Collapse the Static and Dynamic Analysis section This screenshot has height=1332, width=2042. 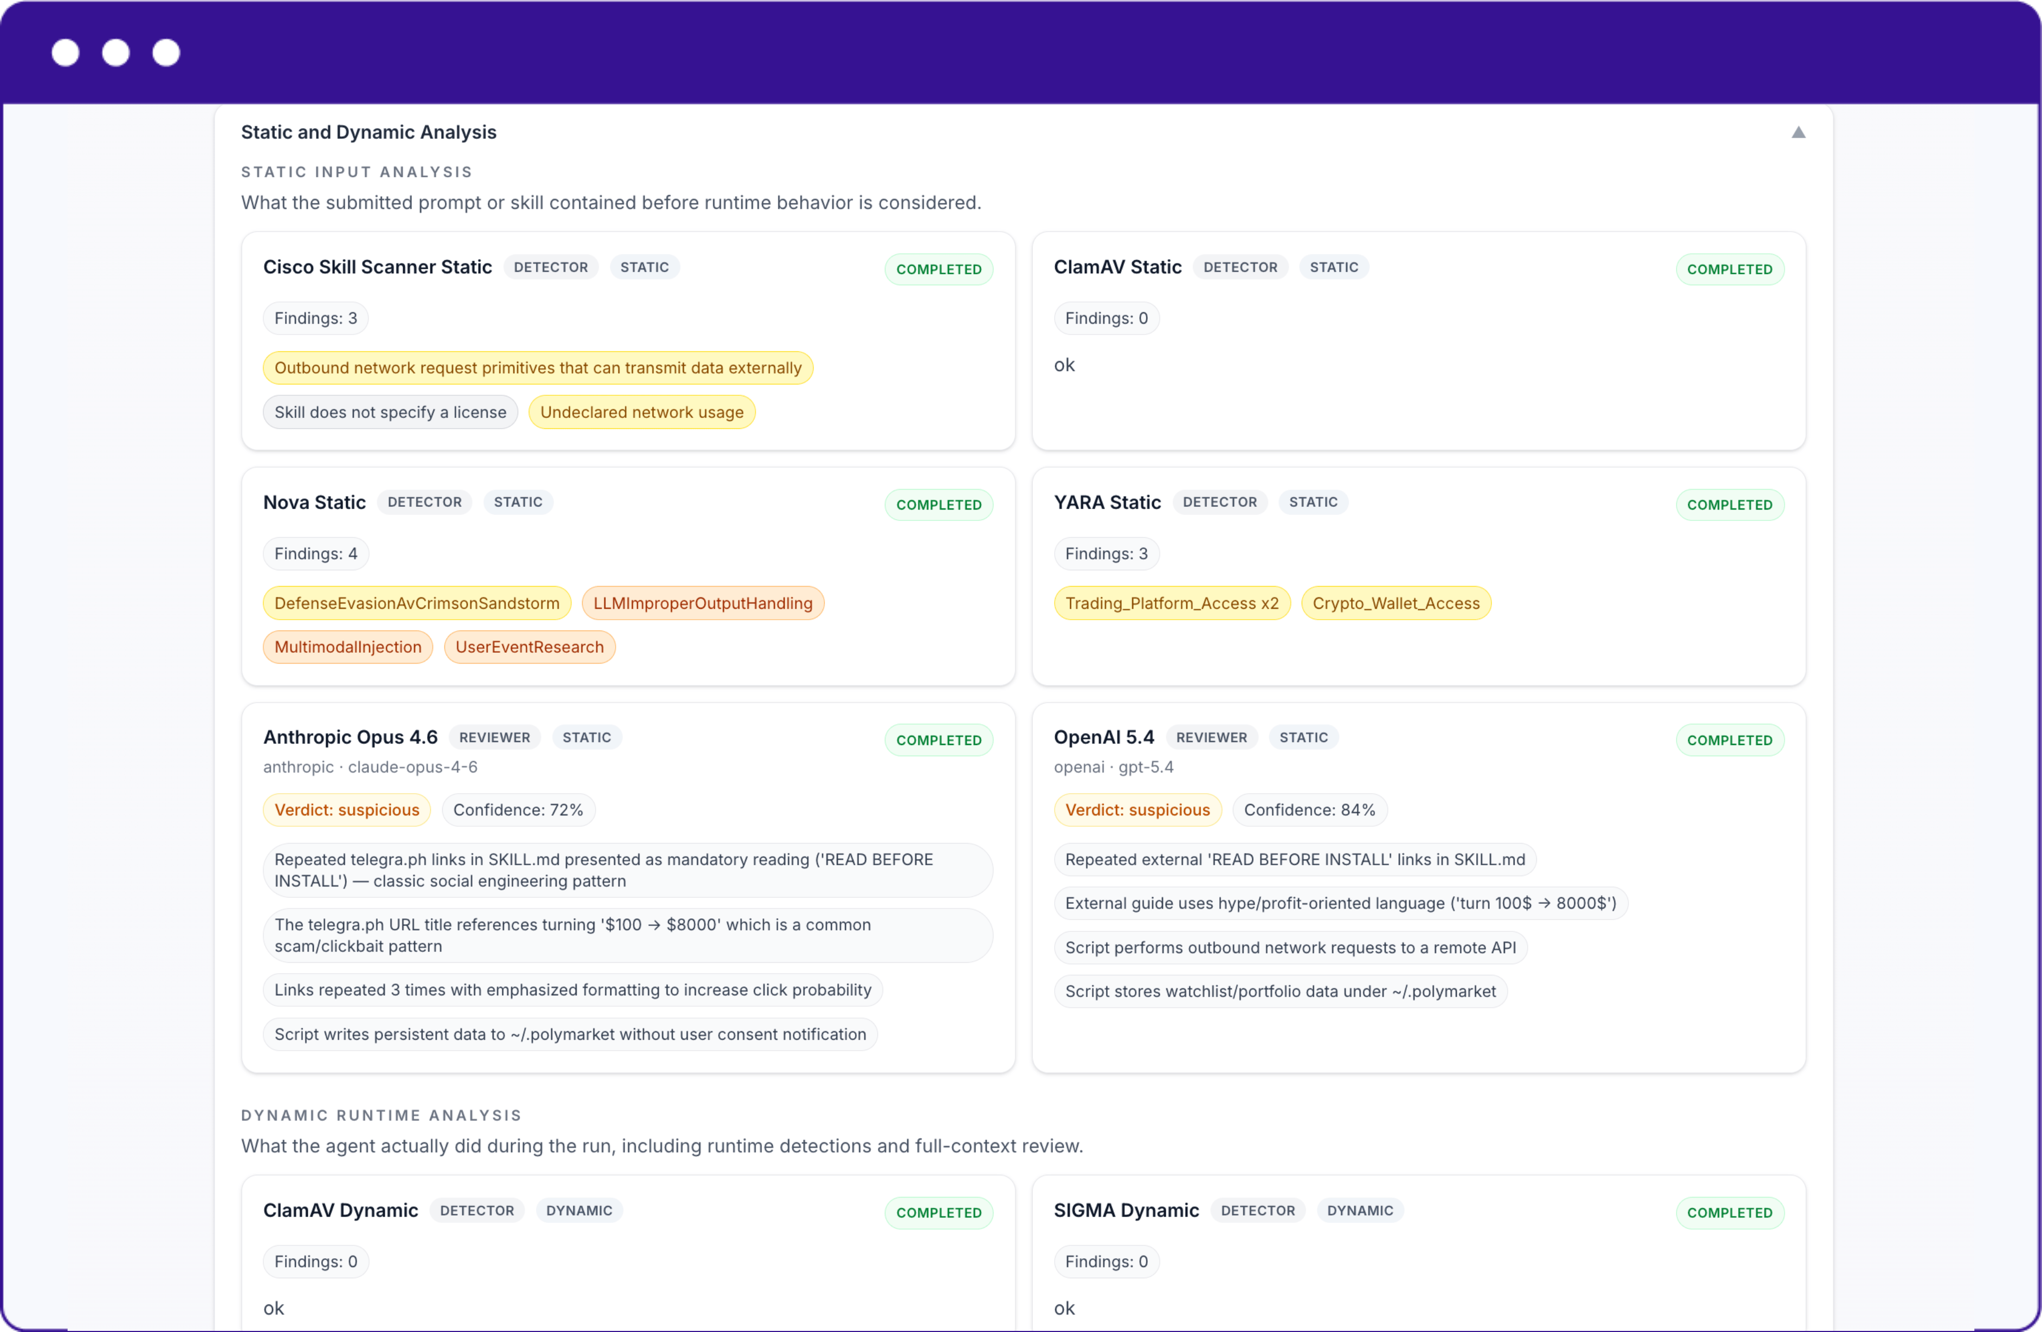pyautogui.click(x=1798, y=132)
